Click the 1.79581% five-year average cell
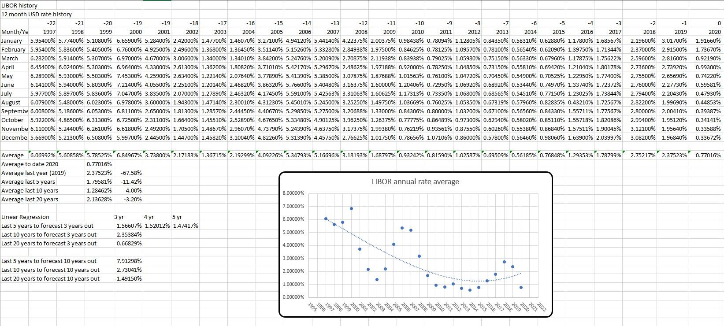 (99, 182)
